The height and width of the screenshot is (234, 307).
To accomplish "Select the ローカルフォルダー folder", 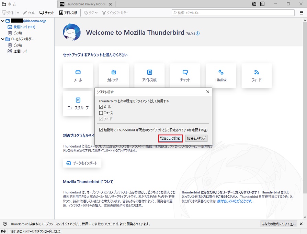I will click(x=20, y=39).
